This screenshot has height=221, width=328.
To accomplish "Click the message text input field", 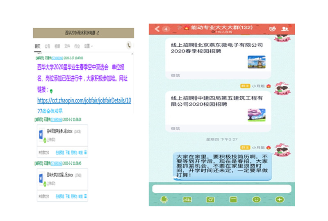I will [221, 189].
